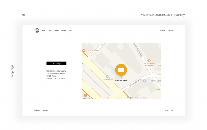Image resolution: width=207 pixels, height=130 pixels.
Task: Click the yellow Wonder Heed store pin
Action: pyautogui.click(x=121, y=70)
